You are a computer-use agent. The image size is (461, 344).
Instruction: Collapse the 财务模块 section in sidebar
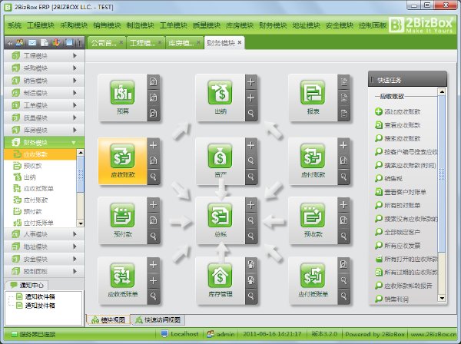pos(44,143)
